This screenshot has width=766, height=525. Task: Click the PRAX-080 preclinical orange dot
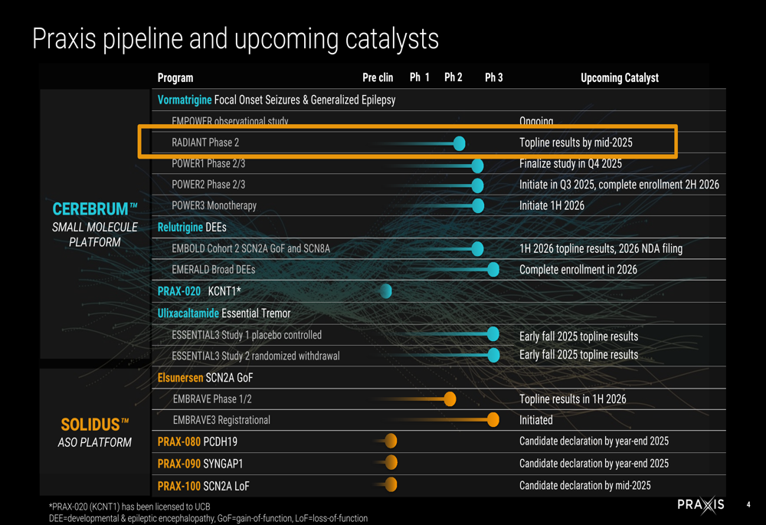pos(391,441)
